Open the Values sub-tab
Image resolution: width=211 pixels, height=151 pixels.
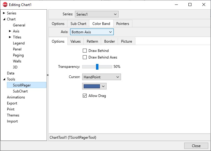tap(76, 41)
